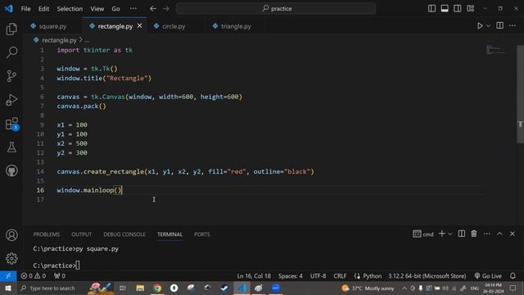Open the editor More Actions ellipsis
Image resolution: width=524 pixels, height=295 pixels.
513,25
